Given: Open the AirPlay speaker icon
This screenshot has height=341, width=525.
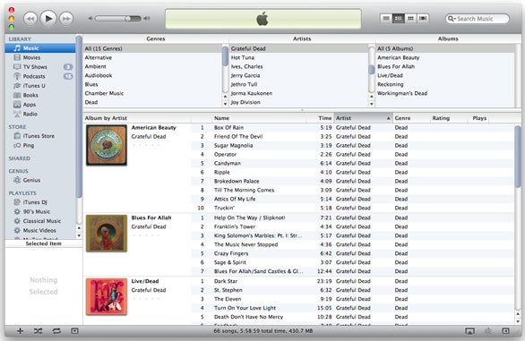Looking at the screenshot, I should 469,331.
